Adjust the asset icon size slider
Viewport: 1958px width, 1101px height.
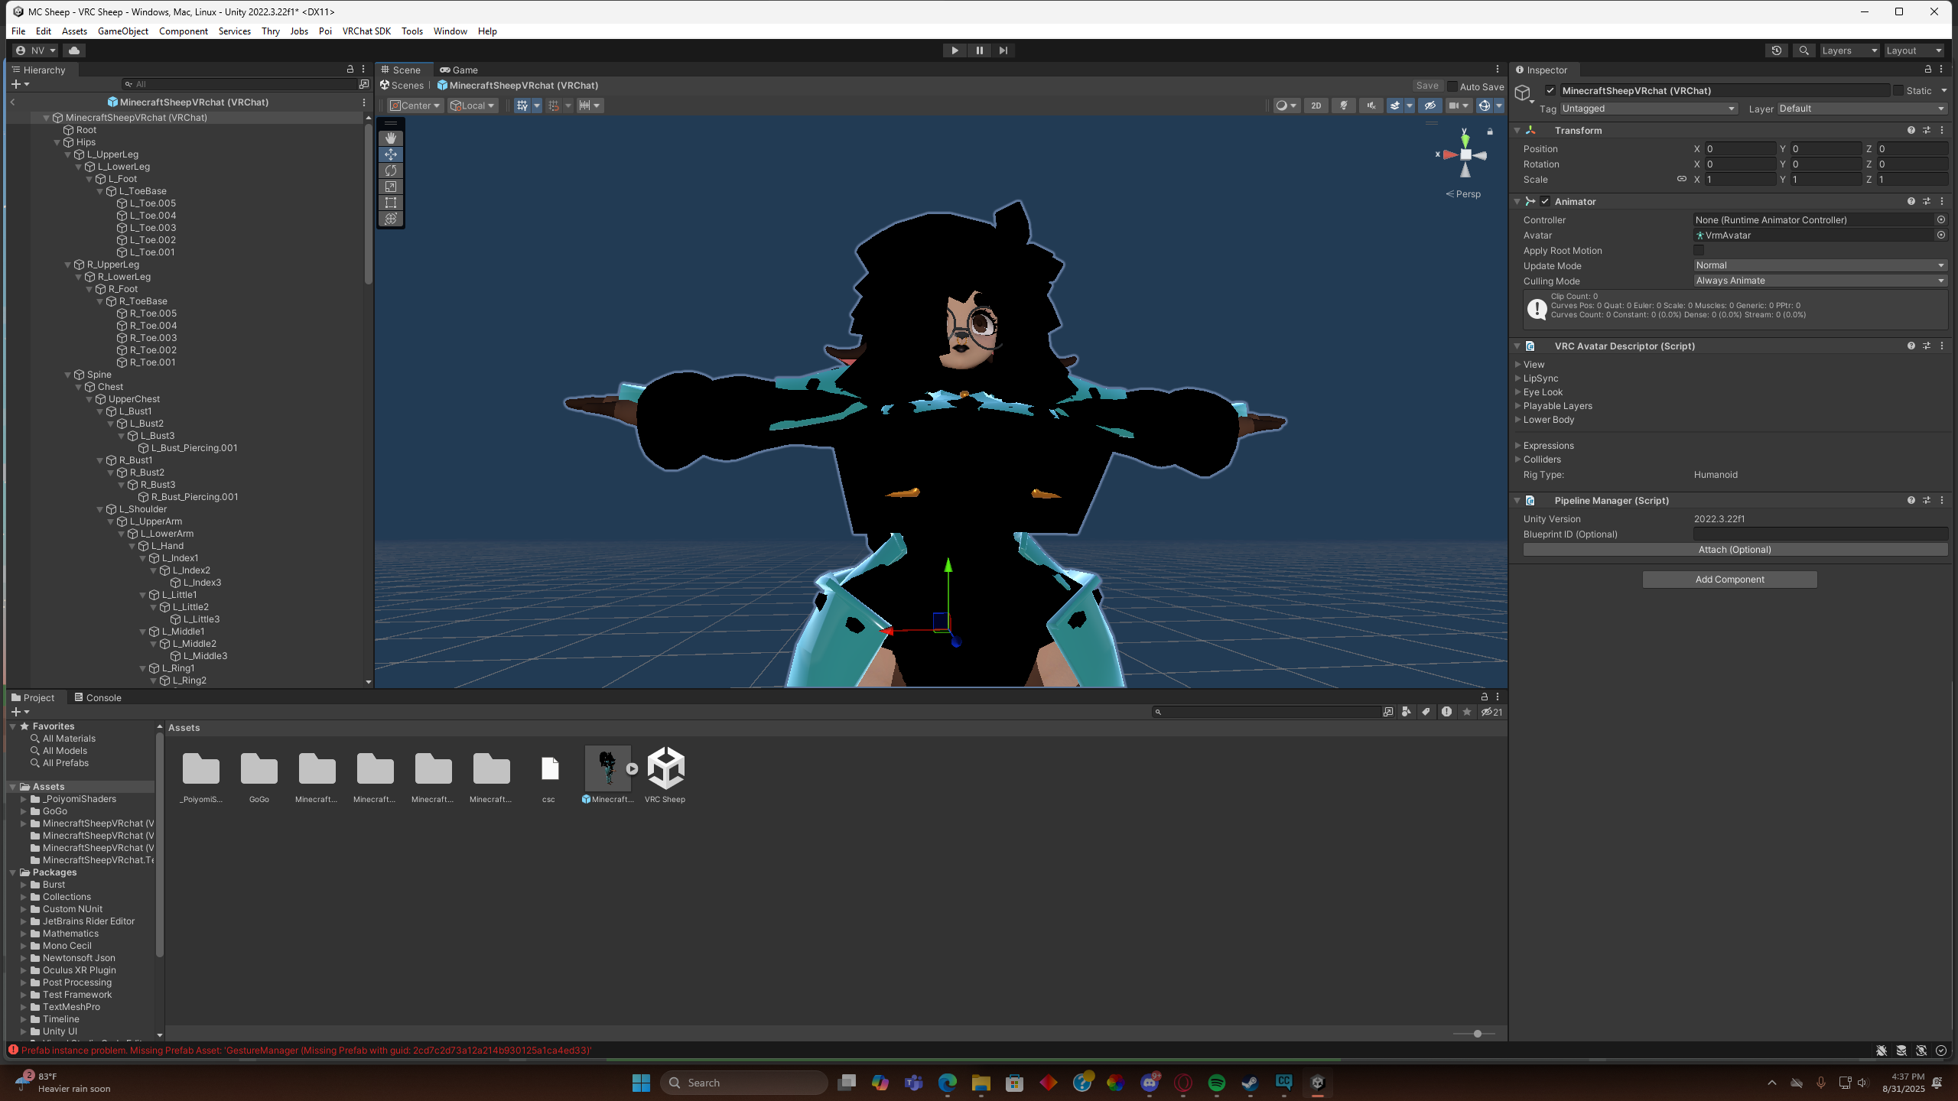pos(1477,1034)
